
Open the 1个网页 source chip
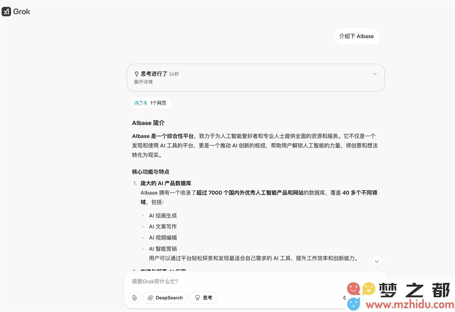coord(151,103)
